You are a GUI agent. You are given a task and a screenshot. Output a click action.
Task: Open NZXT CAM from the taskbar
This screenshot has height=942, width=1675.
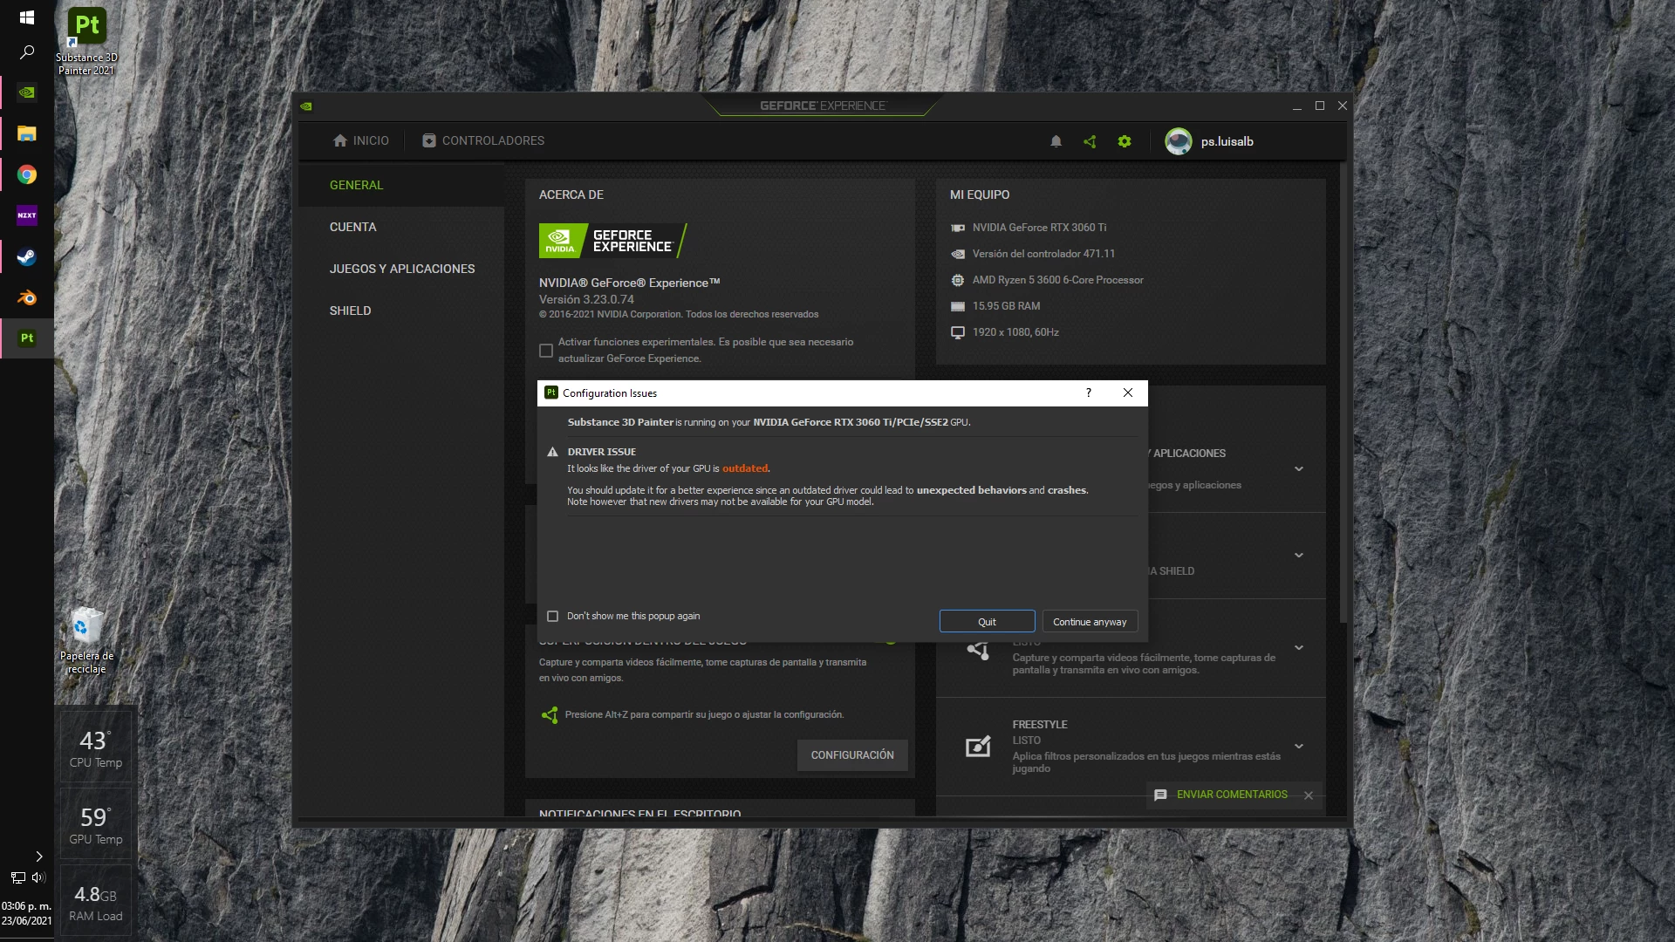click(27, 215)
